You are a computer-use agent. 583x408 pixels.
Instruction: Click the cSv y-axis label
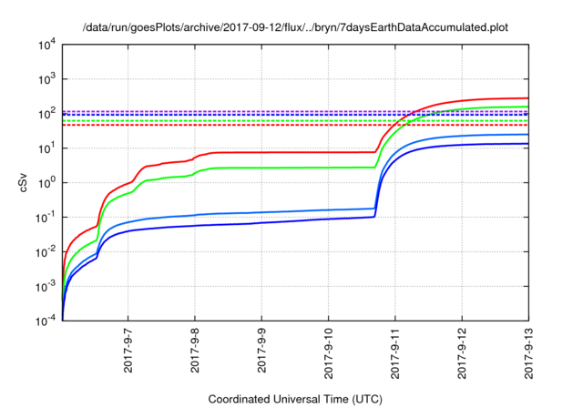click(x=24, y=182)
